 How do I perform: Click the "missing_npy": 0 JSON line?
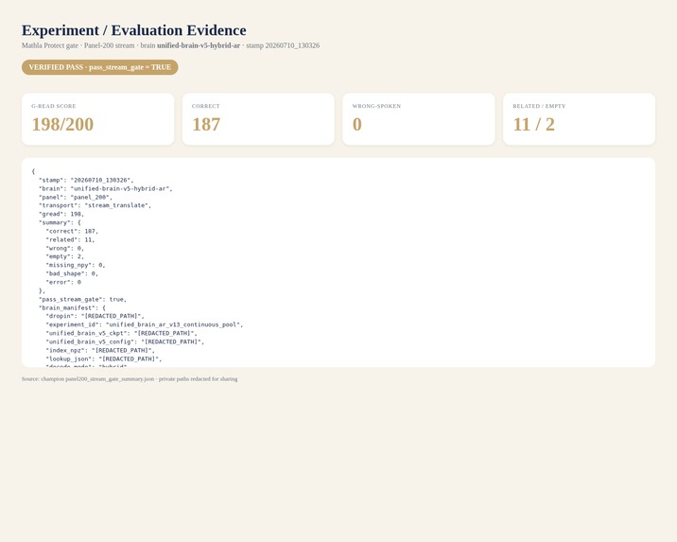76,265
